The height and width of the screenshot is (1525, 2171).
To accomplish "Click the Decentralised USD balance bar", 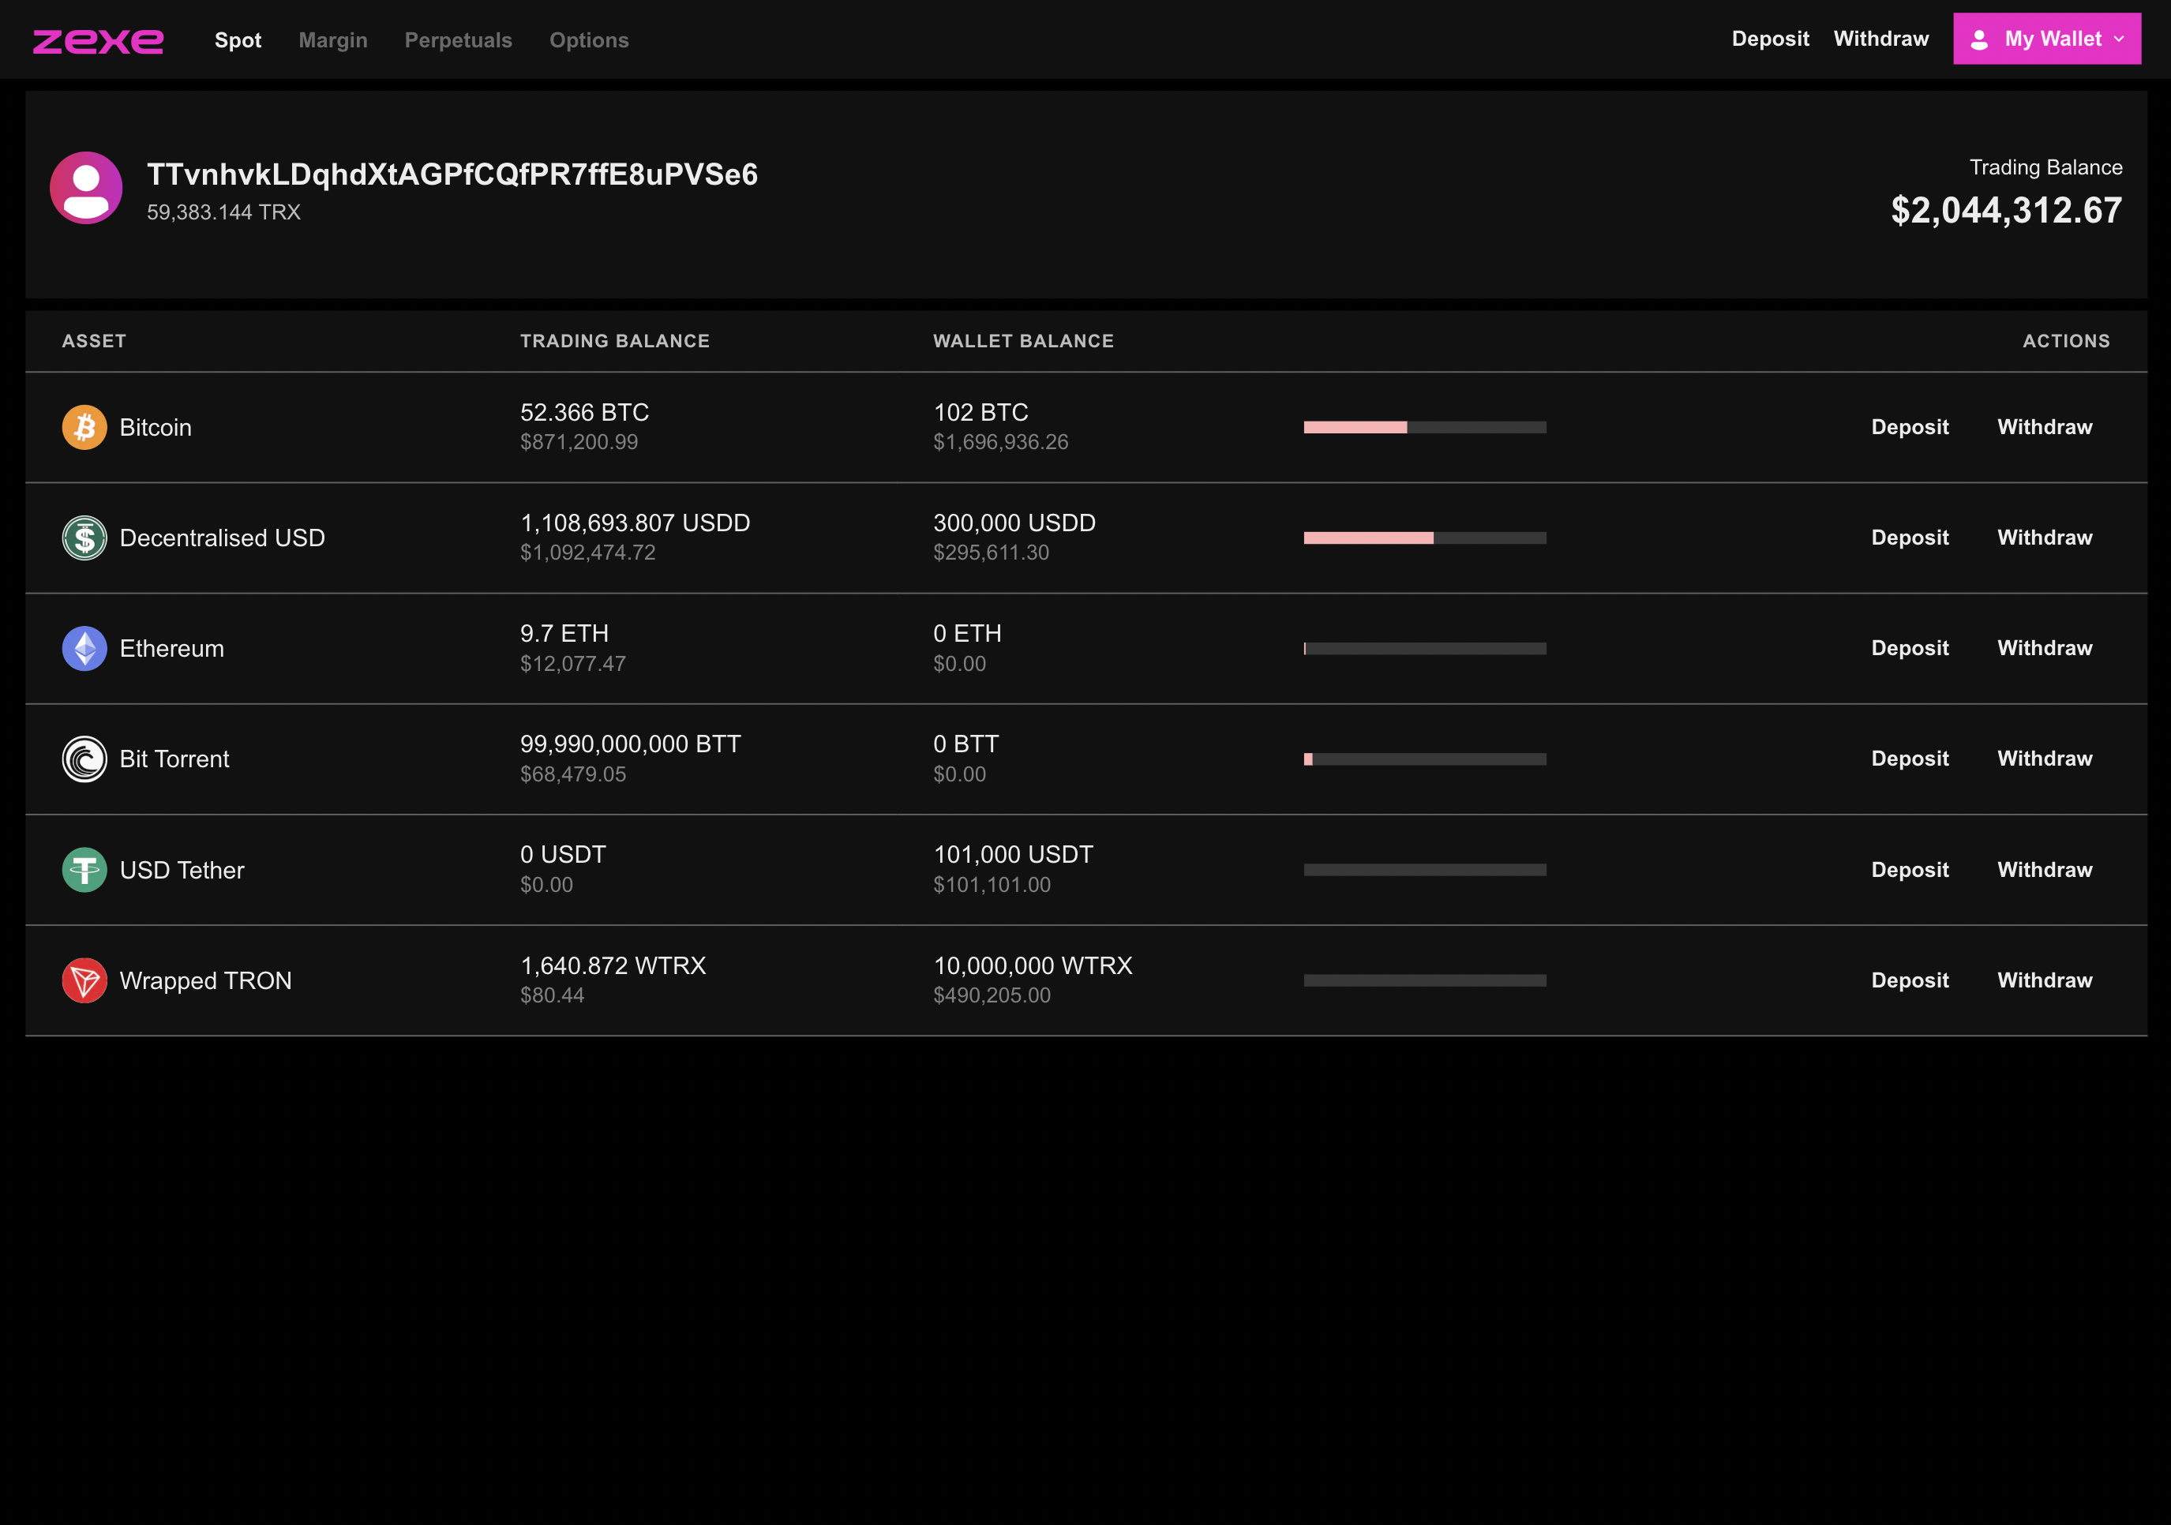I will (x=1424, y=538).
